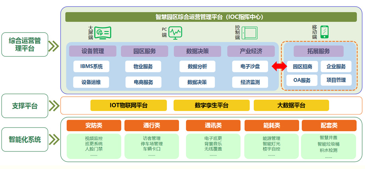The height and width of the screenshot is (169, 365).
Task: Click the 智慧井盖 text
Action: coord(328,138)
